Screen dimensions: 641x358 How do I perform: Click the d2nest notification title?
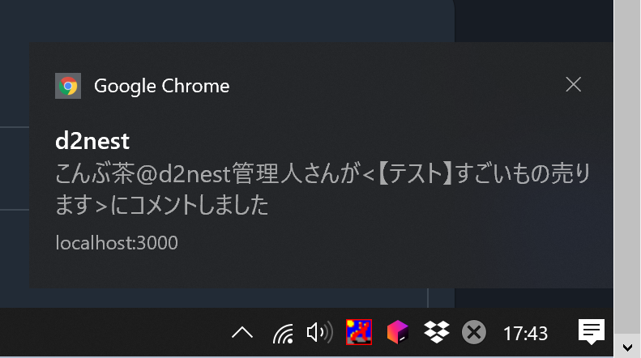coord(92,141)
